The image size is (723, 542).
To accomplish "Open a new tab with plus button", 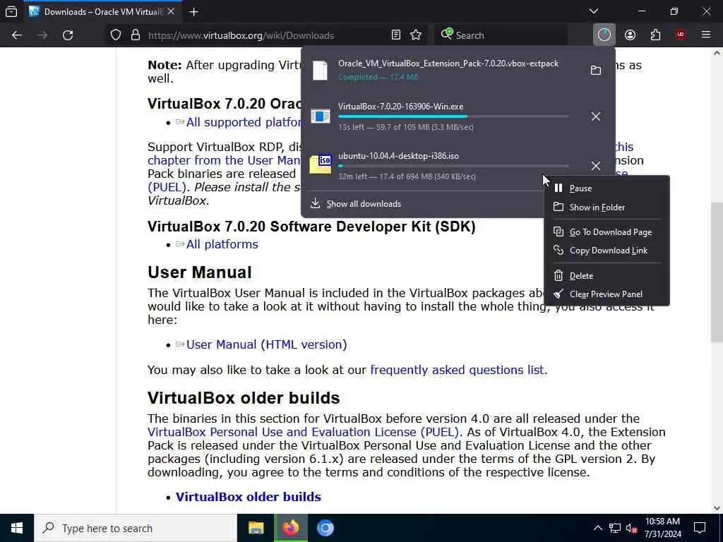I will (194, 12).
